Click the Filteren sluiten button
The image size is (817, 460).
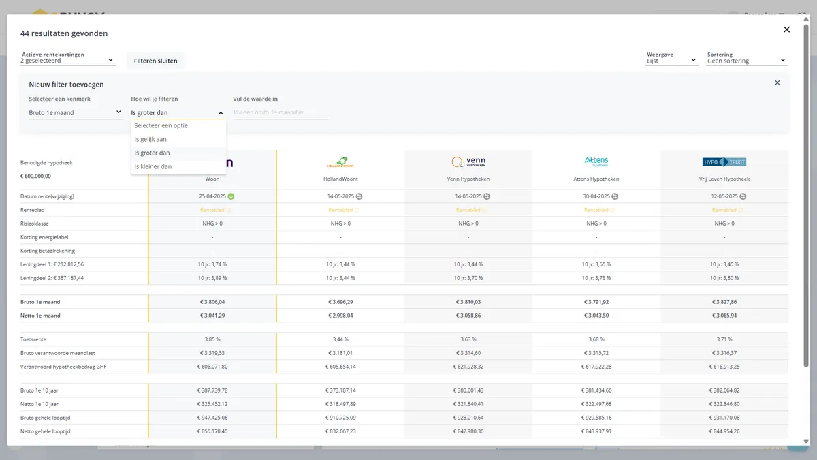point(156,61)
